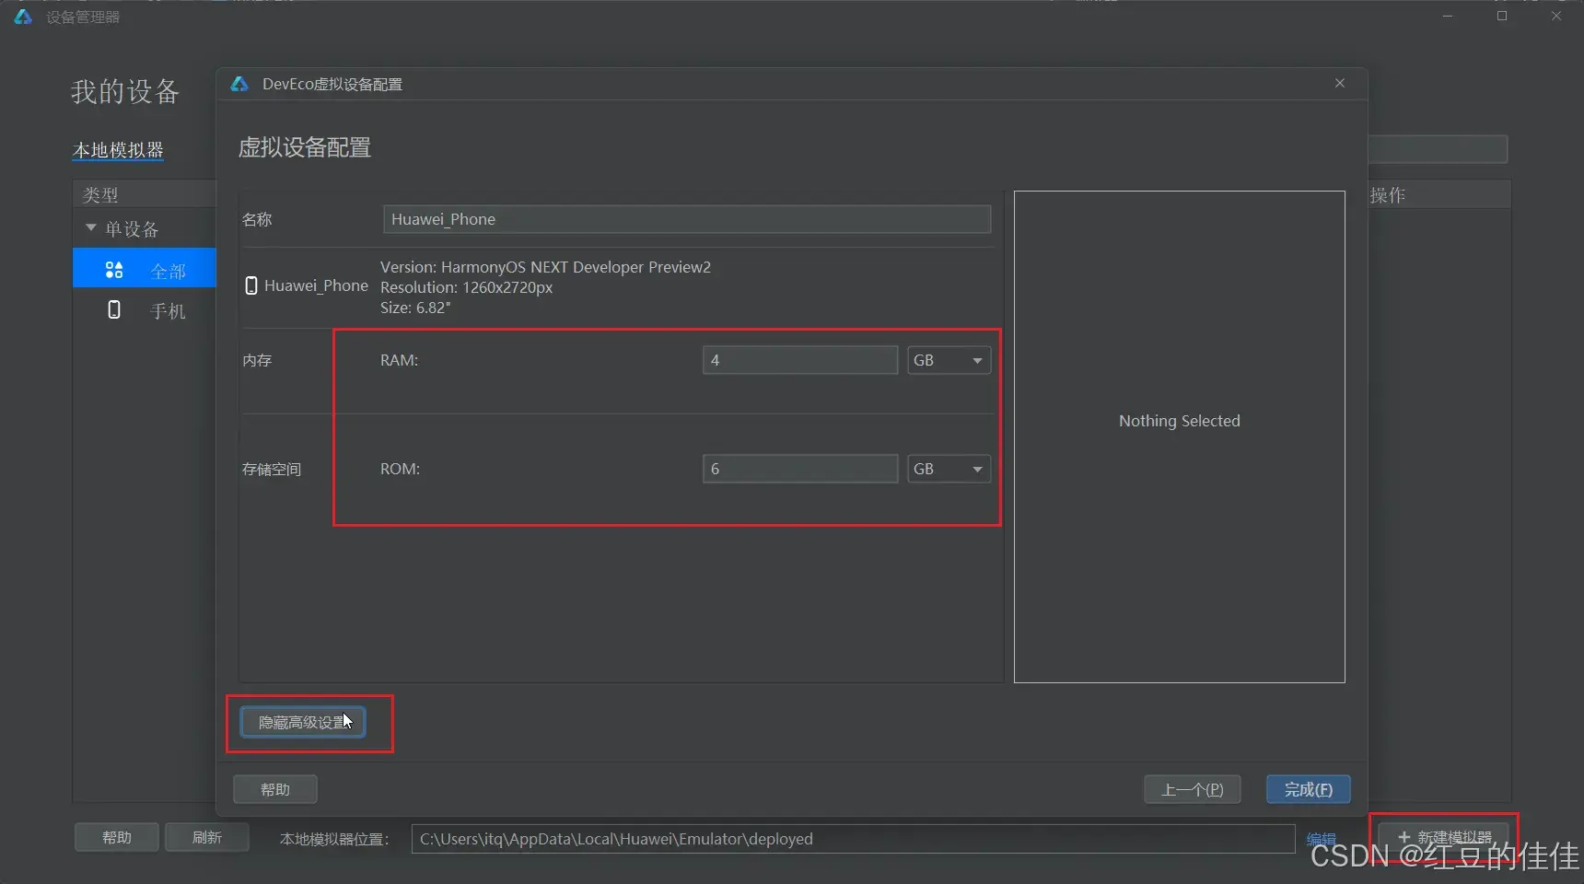This screenshot has height=884, width=1584.
Task: Focus the 名称 device name field
Action: click(x=687, y=219)
